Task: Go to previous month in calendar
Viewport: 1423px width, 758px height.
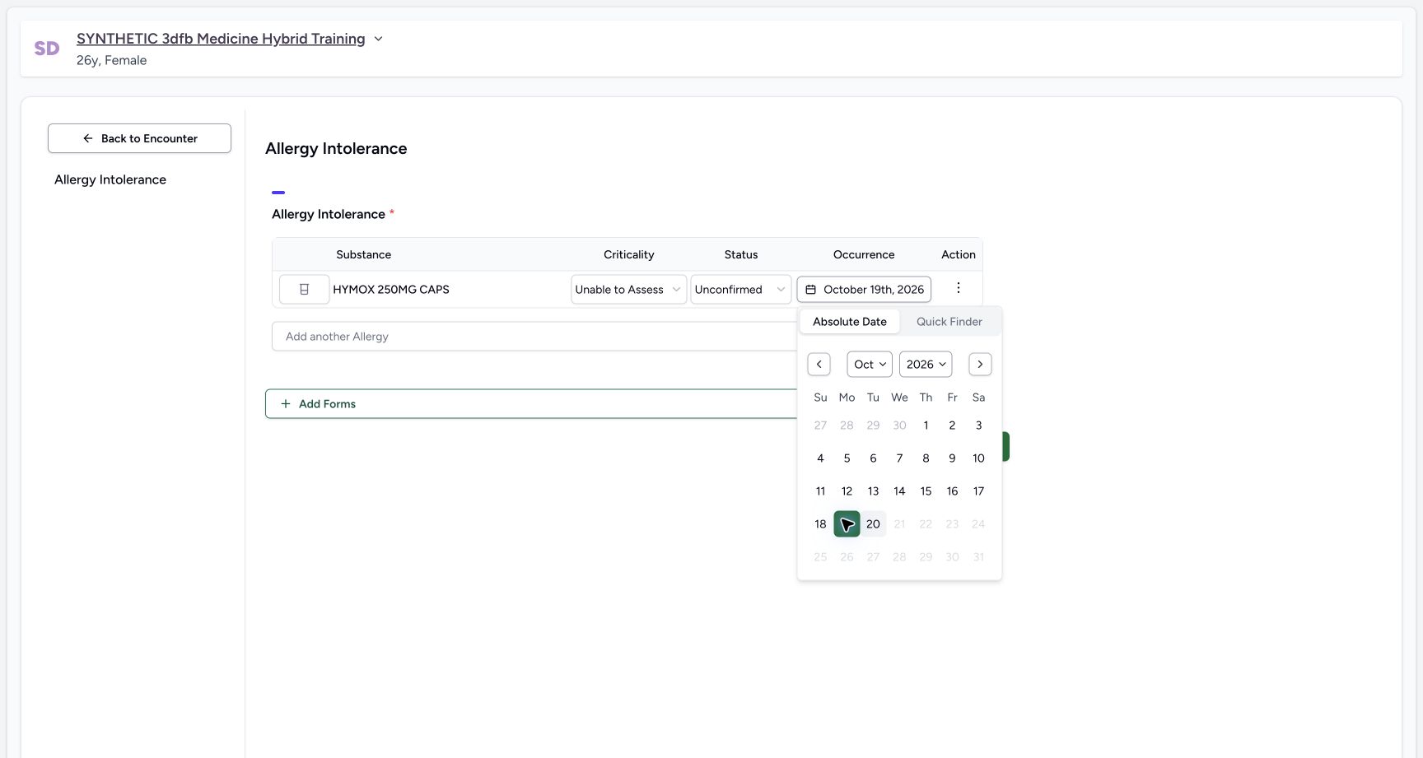Action: coord(819,365)
